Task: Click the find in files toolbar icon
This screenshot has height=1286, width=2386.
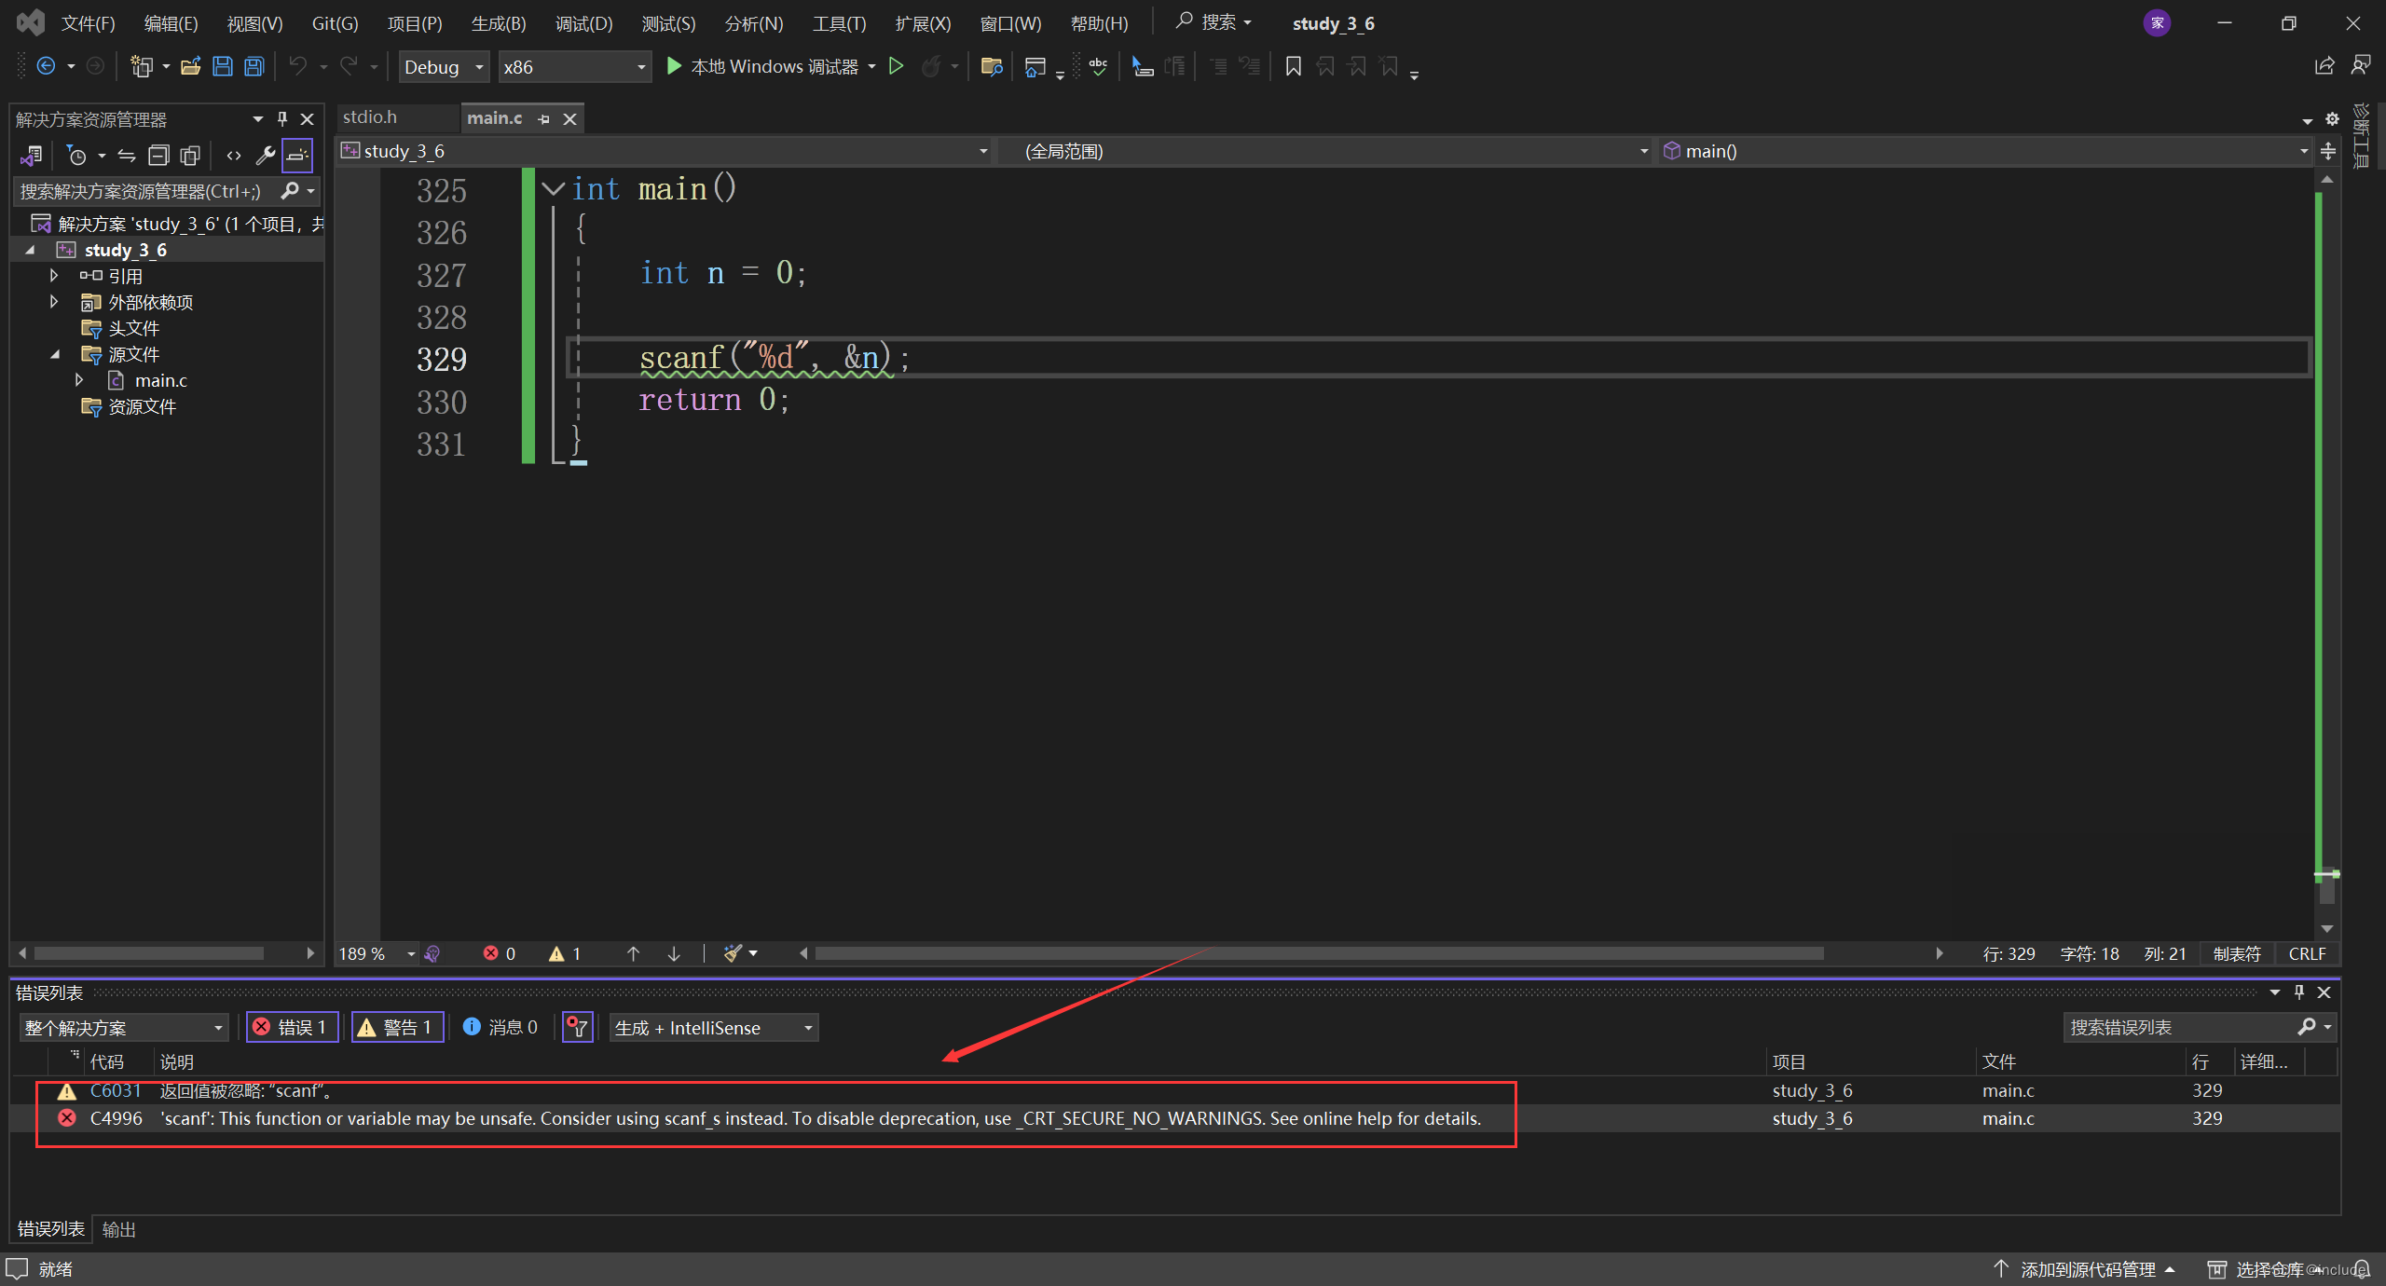Action: (991, 66)
